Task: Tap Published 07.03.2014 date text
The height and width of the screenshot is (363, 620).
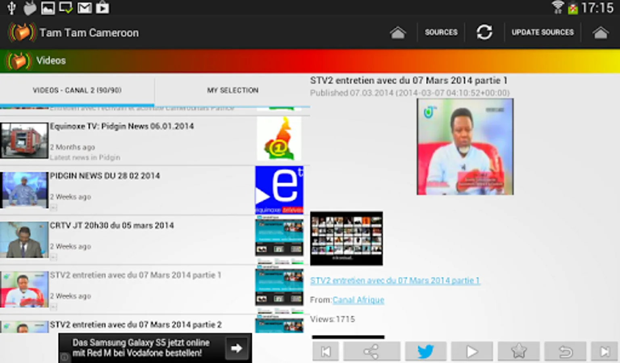Action: [x=410, y=93]
